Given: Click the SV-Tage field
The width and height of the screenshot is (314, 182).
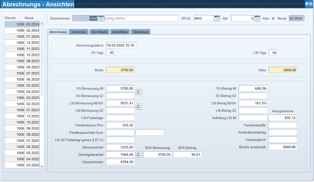Looking at the screenshot, I should (x=110, y=53).
